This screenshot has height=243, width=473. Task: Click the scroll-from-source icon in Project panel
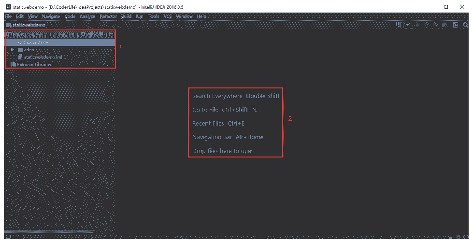pyautogui.click(x=83, y=34)
